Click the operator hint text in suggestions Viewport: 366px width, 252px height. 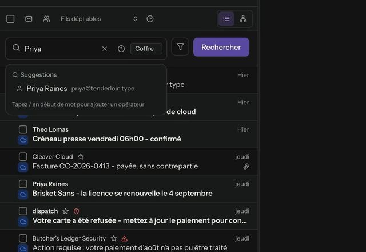[78, 104]
